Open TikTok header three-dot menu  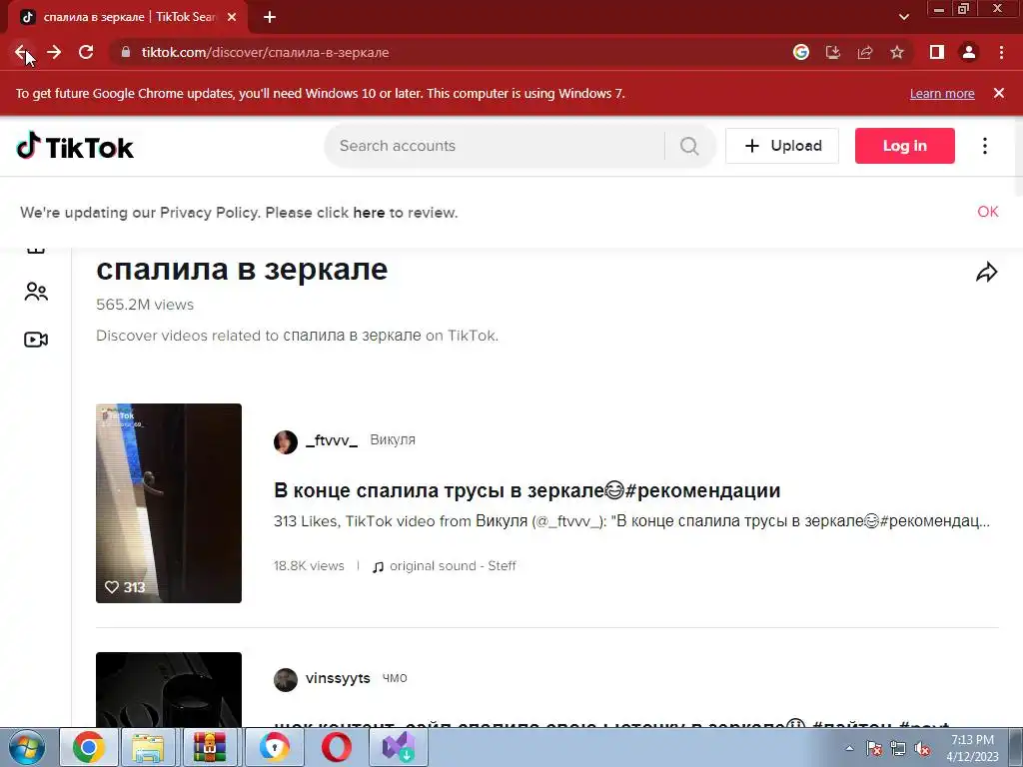pyautogui.click(x=985, y=146)
